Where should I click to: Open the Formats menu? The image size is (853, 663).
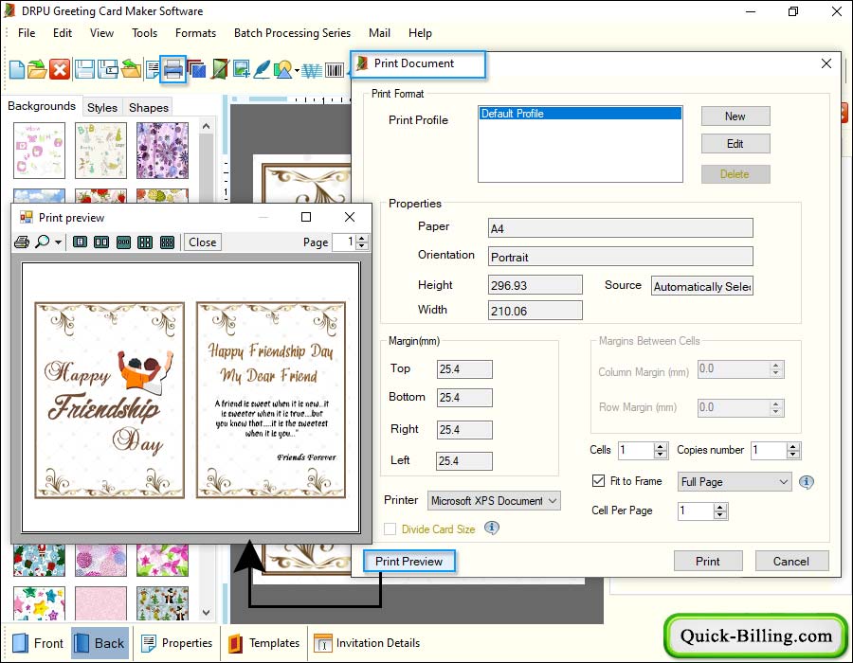point(196,33)
